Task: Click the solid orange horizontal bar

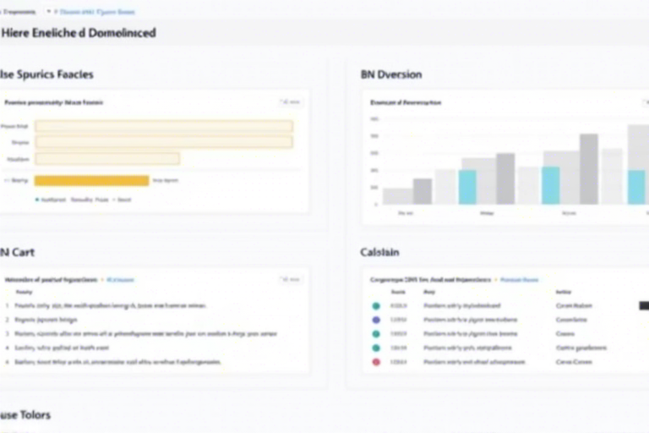Action: click(91, 180)
